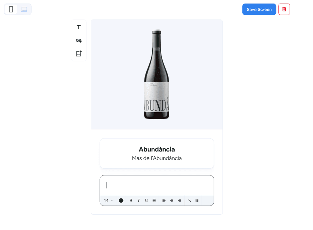The width and height of the screenshot is (313, 230).
Task: Underline the text
Action: point(146,201)
